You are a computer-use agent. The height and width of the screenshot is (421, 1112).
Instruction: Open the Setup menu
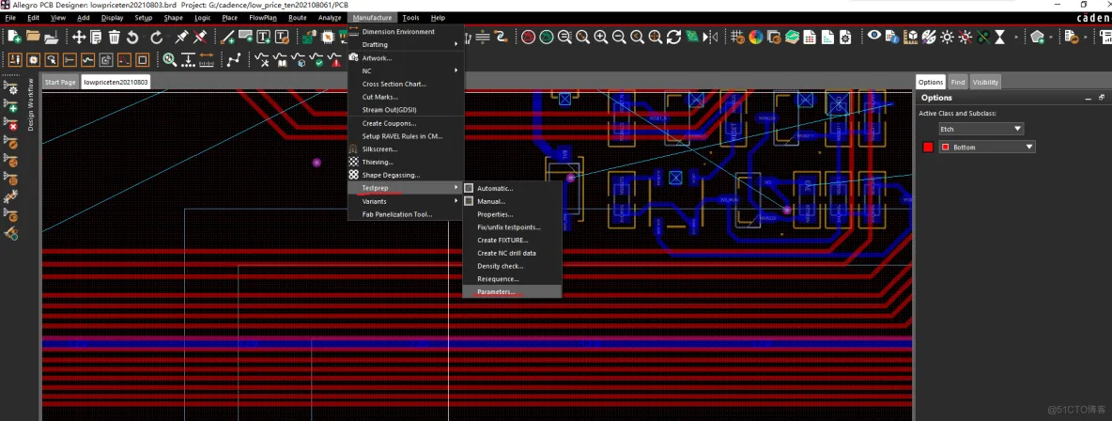click(144, 18)
